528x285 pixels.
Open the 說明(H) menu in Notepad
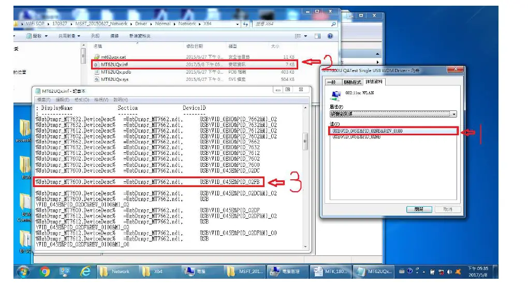[x=121, y=100]
